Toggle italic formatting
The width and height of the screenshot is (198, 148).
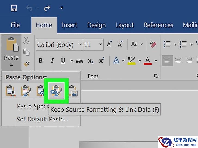click(52, 60)
